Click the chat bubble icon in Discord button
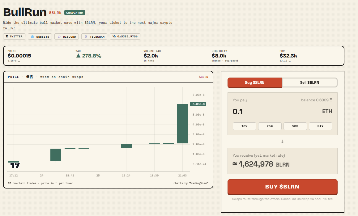358x216 pixels. [59, 36]
